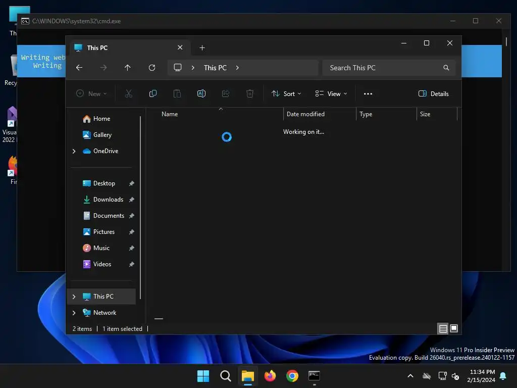Add a new Explorer tab

pyautogui.click(x=202, y=48)
